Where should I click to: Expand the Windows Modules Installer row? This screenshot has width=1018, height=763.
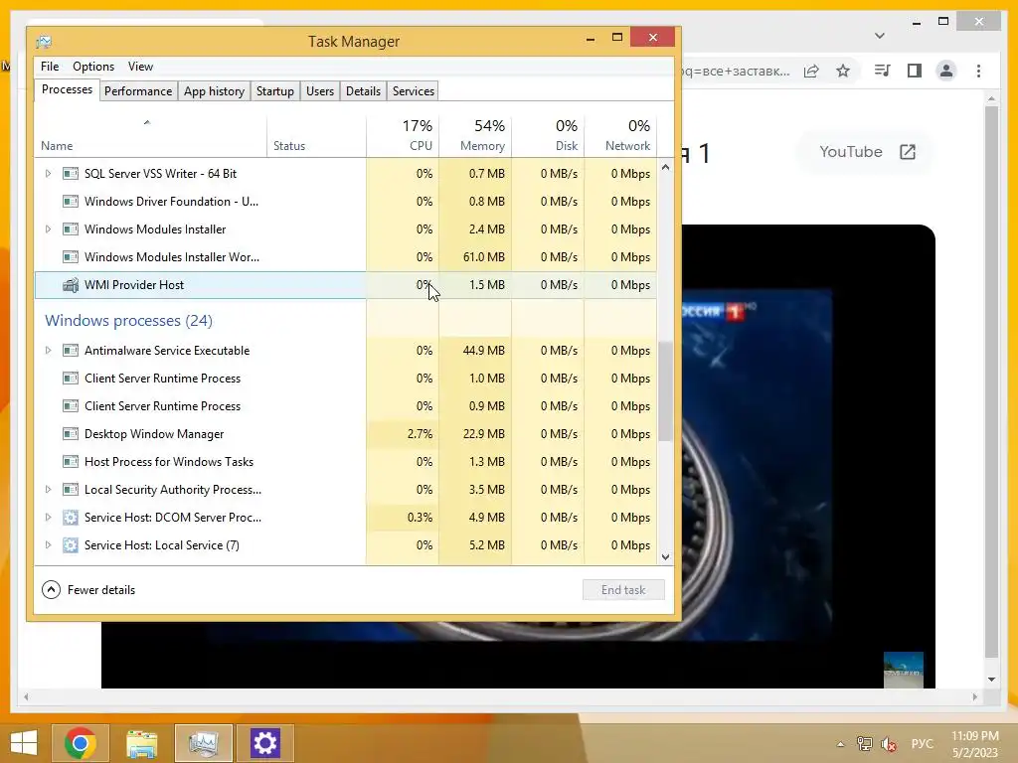pyautogui.click(x=48, y=229)
